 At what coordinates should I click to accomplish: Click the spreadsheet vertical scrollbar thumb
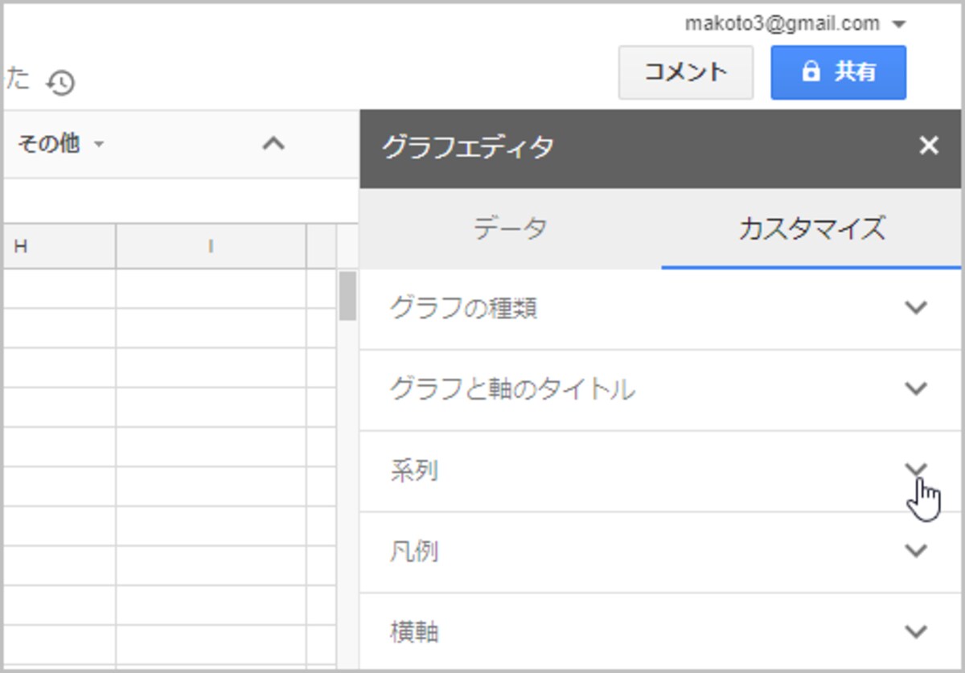pos(347,296)
